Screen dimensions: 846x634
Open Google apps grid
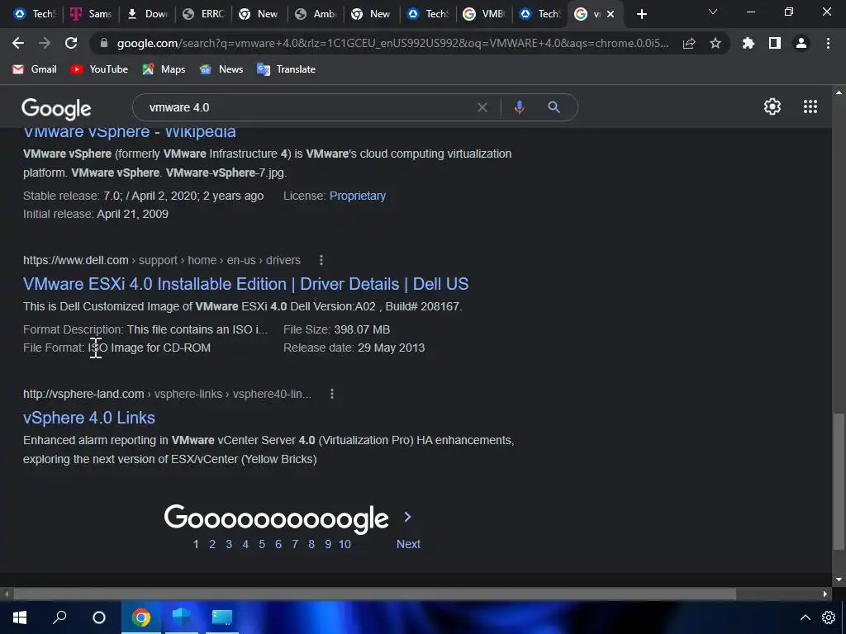point(810,106)
